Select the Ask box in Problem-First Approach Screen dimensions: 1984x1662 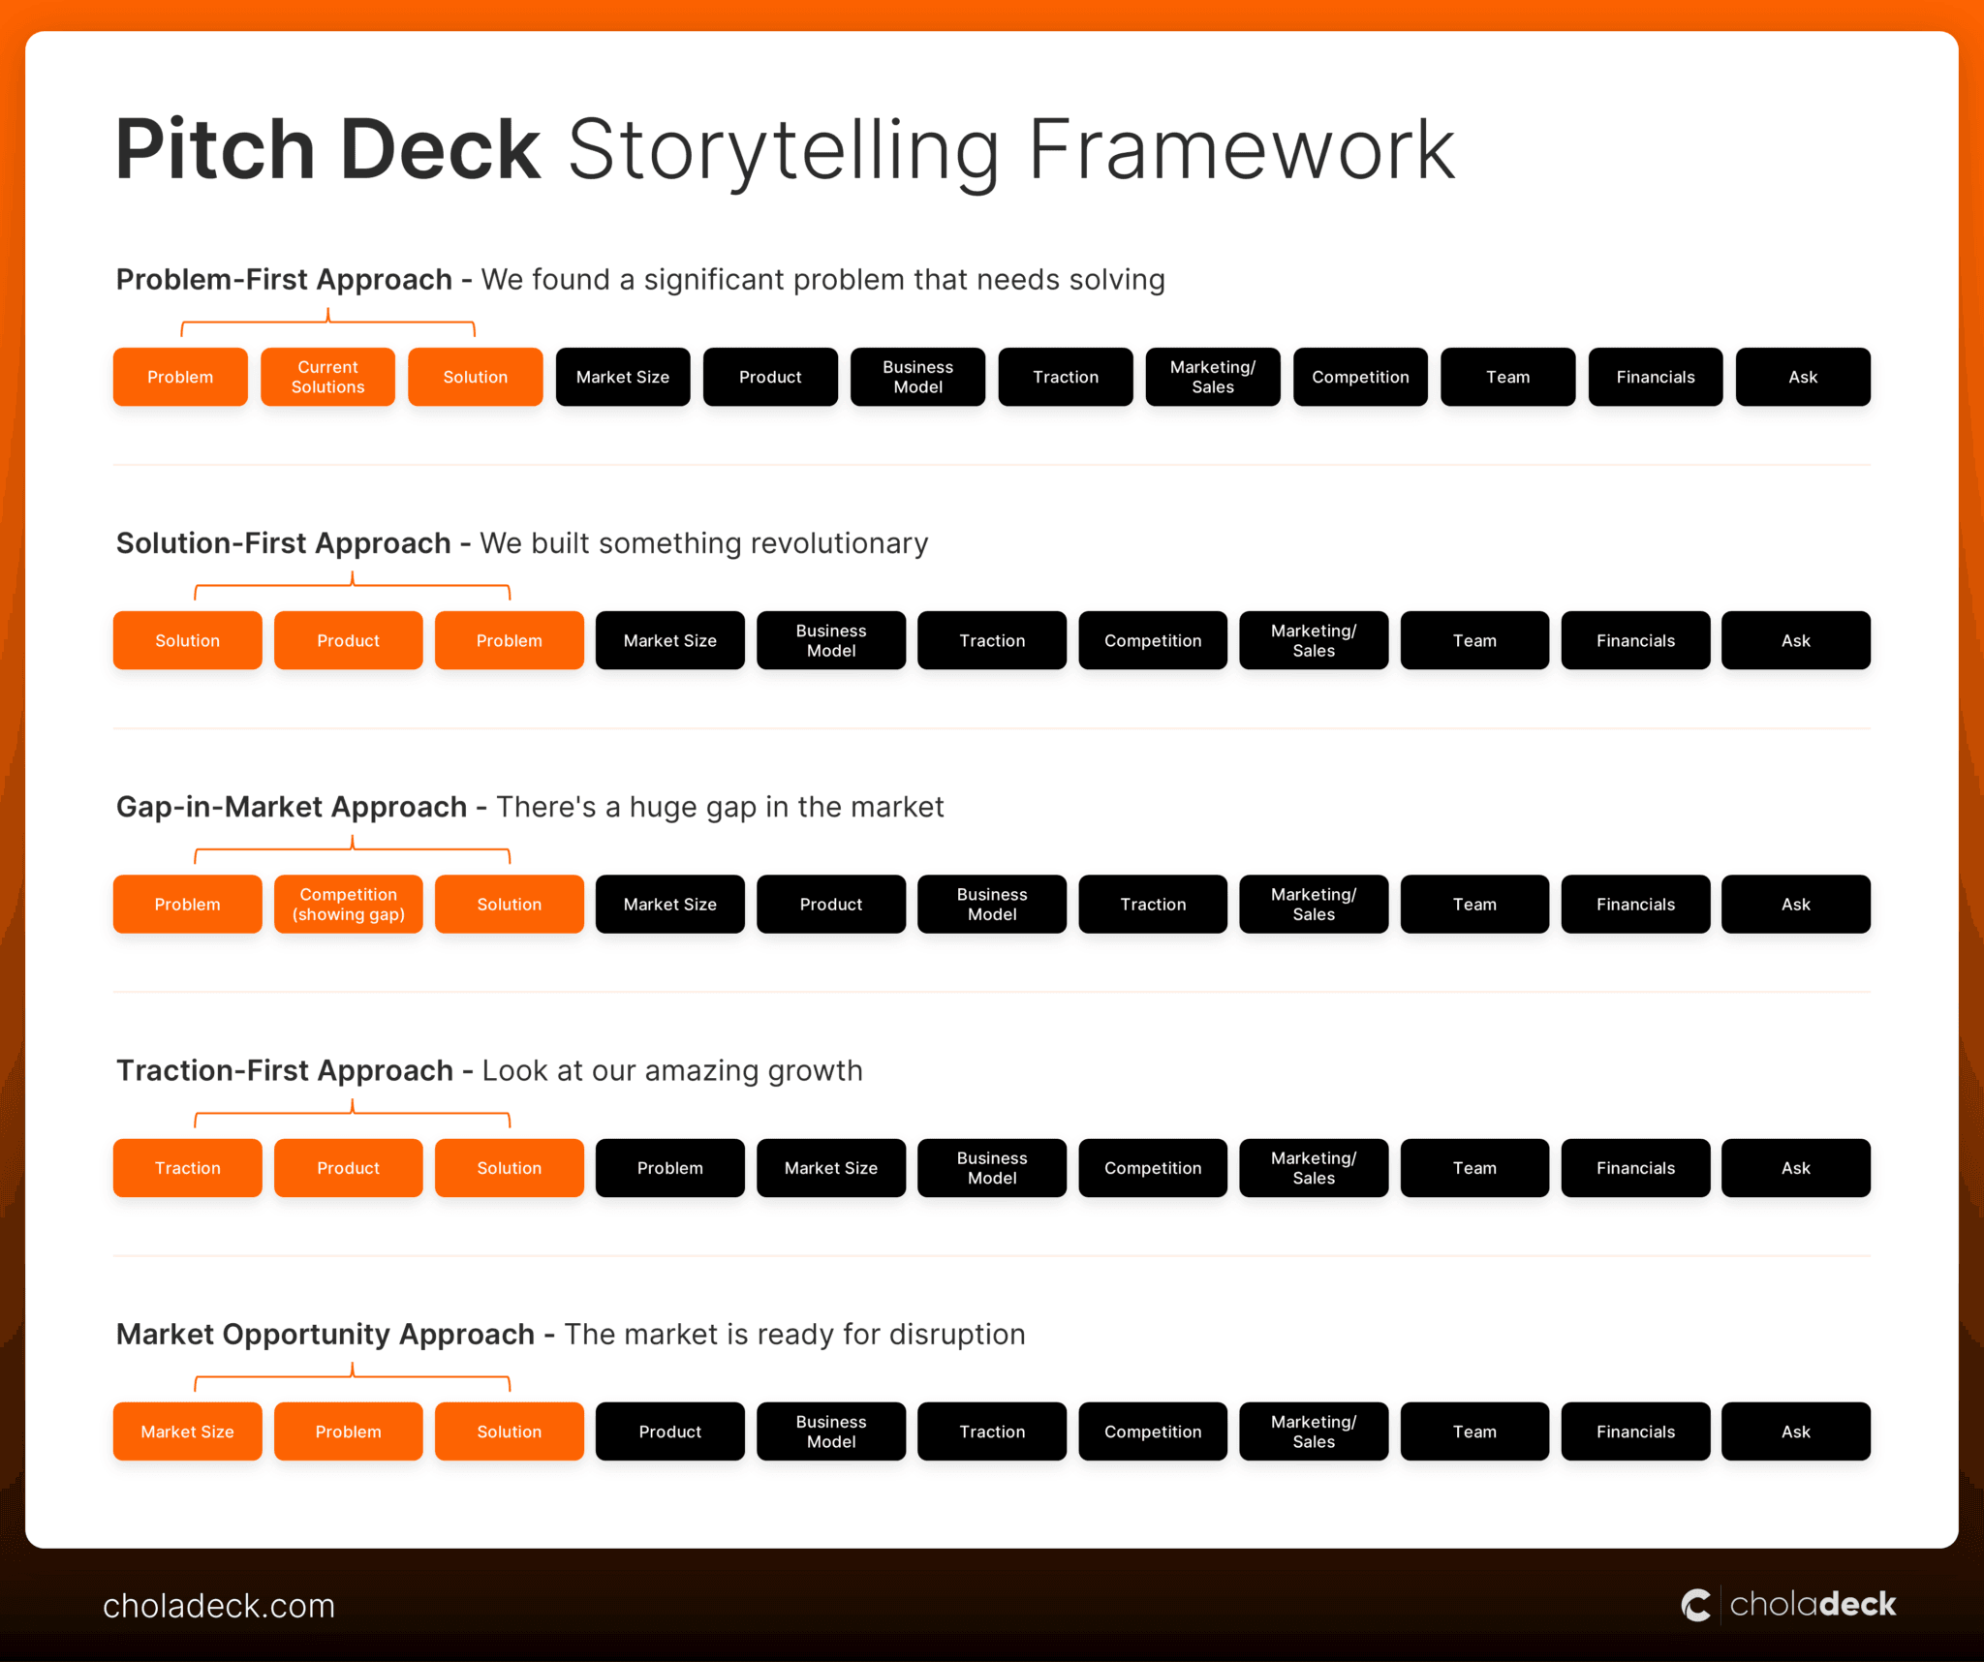pyautogui.click(x=1802, y=377)
